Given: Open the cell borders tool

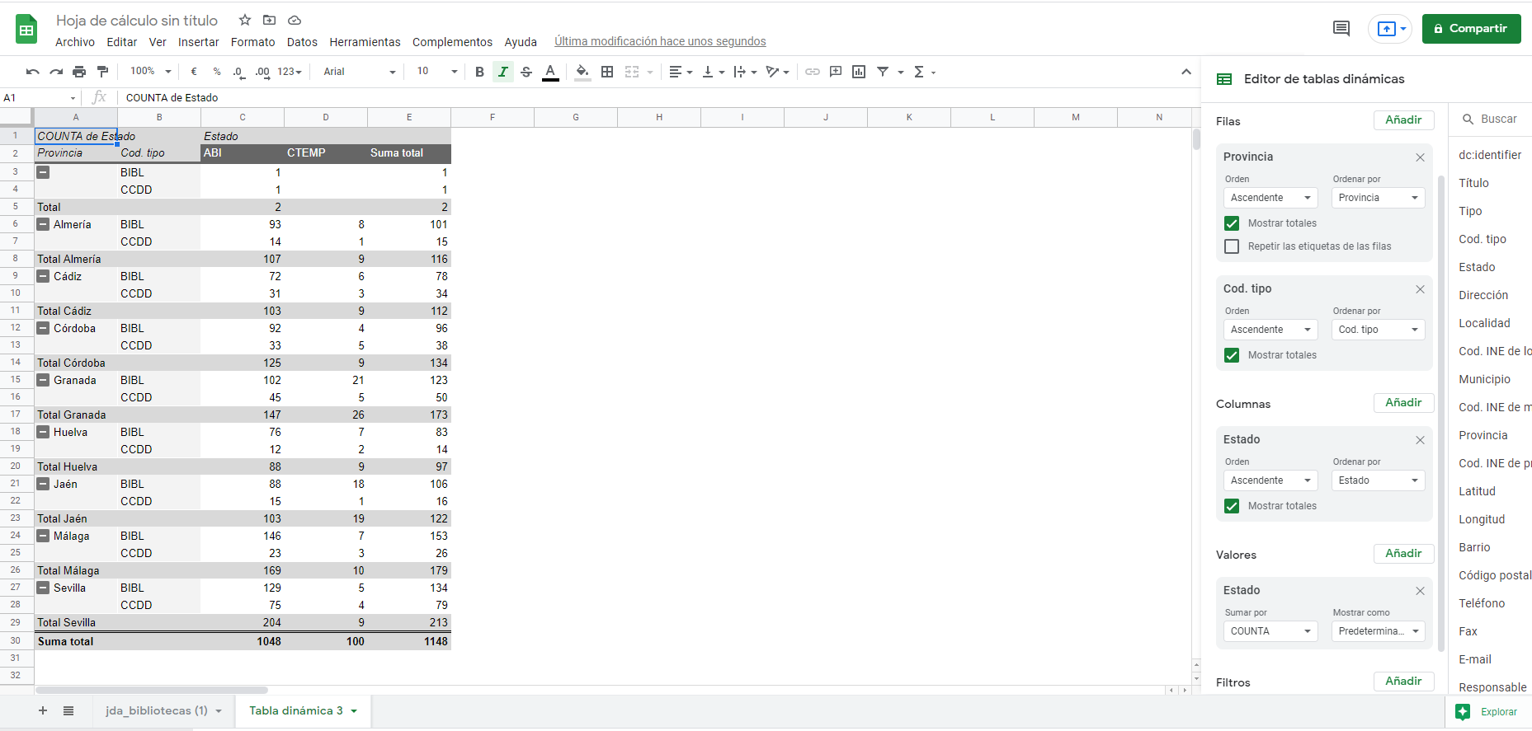Looking at the screenshot, I should pos(607,72).
